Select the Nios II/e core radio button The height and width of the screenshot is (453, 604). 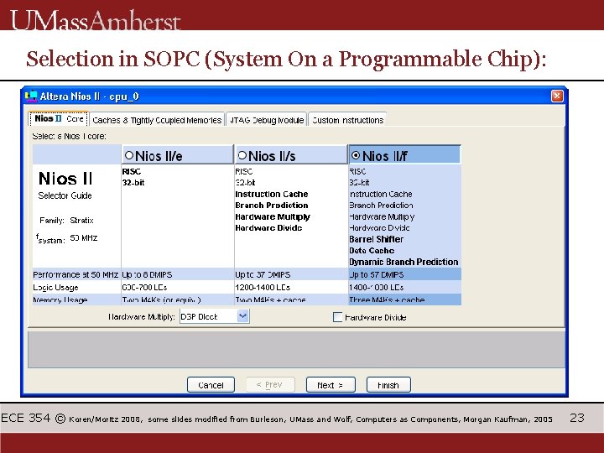(x=129, y=155)
